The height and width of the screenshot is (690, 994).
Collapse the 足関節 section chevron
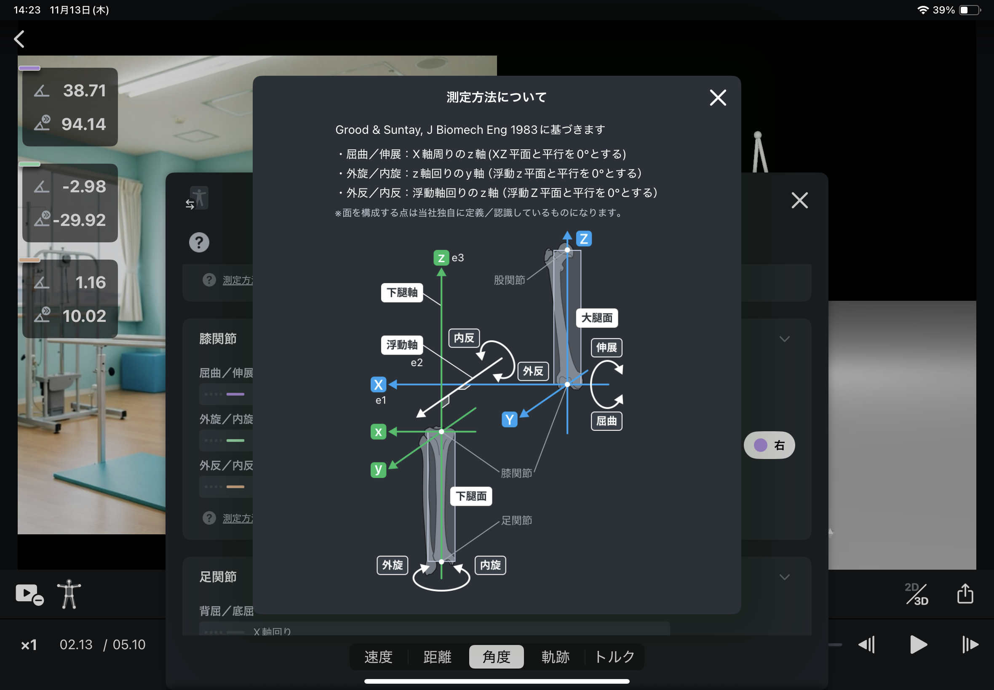click(784, 577)
